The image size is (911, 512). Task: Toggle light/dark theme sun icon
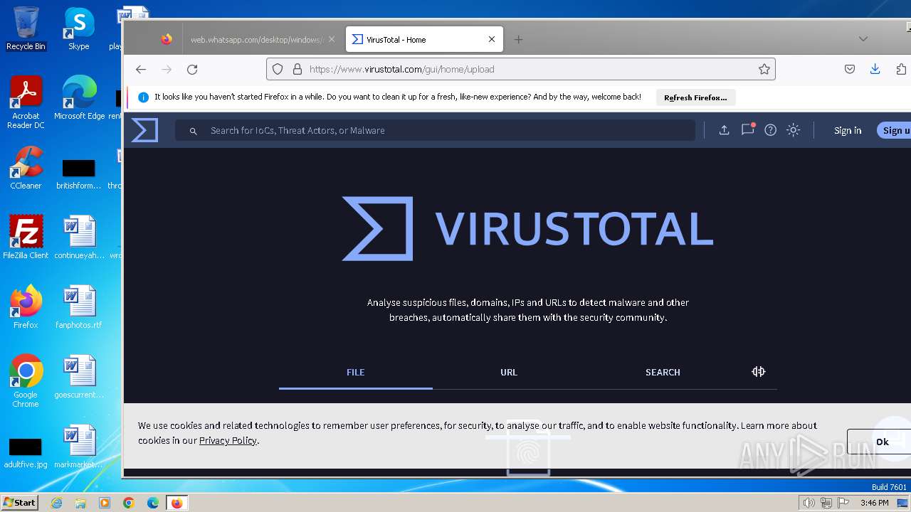pos(793,130)
